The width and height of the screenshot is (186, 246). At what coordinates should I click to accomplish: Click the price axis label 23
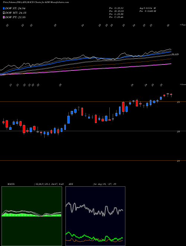pos(178,132)
